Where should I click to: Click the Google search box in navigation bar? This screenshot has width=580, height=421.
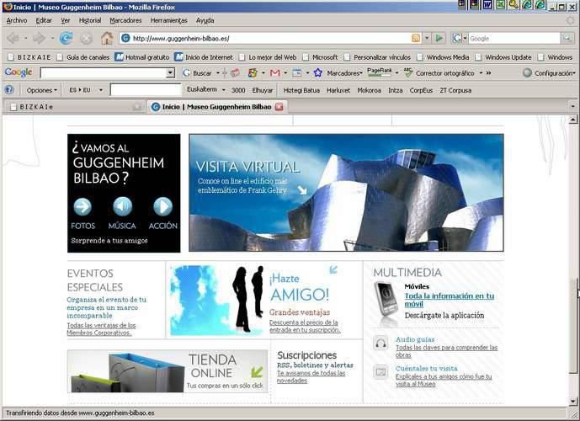[x=514, y=38]
